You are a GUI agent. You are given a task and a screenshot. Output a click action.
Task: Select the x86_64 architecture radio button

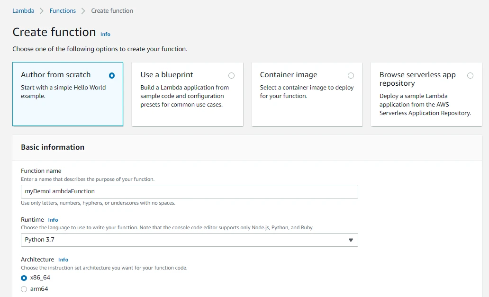click(x=24, y=278)
